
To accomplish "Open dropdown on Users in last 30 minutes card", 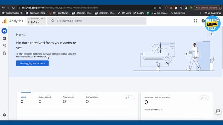I will tap(204, 98).
